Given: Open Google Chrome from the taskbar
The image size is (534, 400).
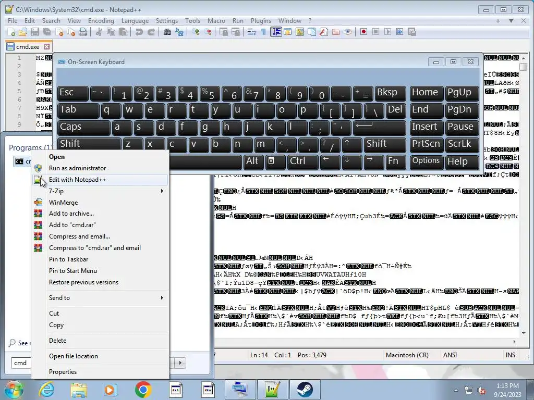Looking at the screenshot, I should pyautogui.click(x=143, y=390).
